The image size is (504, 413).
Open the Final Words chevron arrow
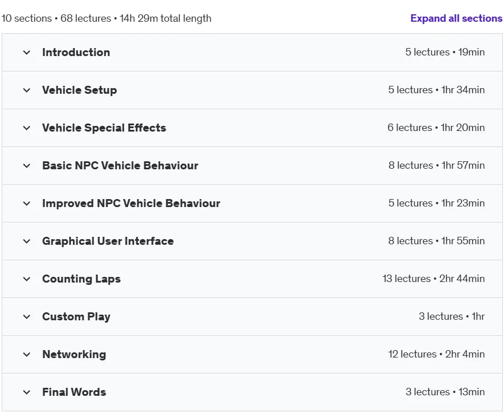click(x=27, y=392)
